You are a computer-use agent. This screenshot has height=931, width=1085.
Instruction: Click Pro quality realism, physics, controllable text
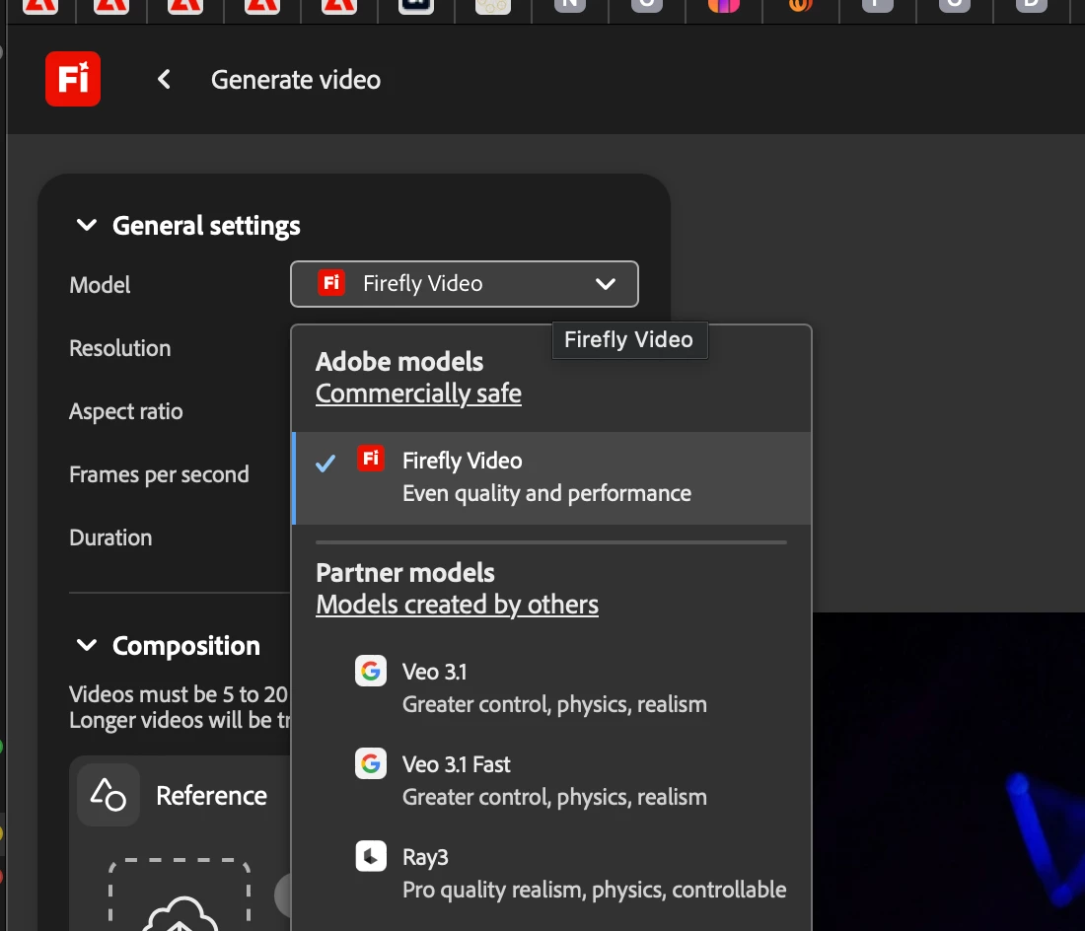point(595,890)
